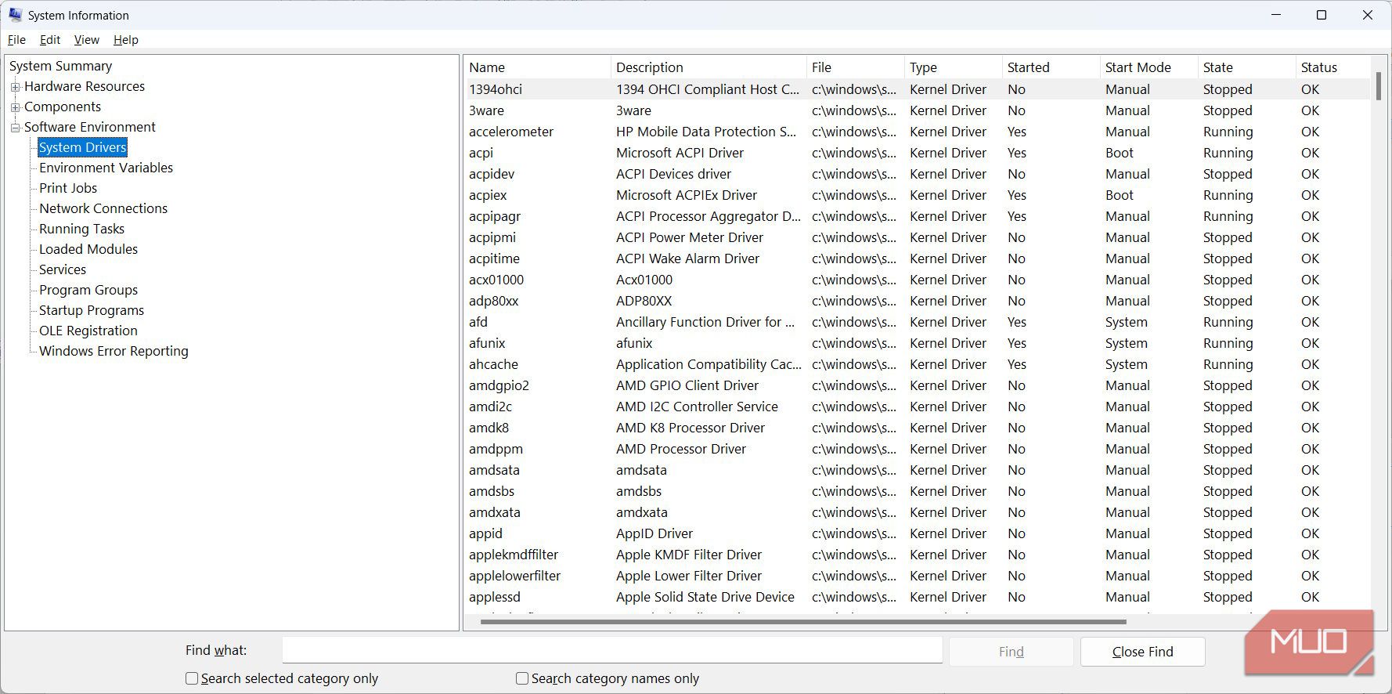Select Network Connections in the tree

103,208
